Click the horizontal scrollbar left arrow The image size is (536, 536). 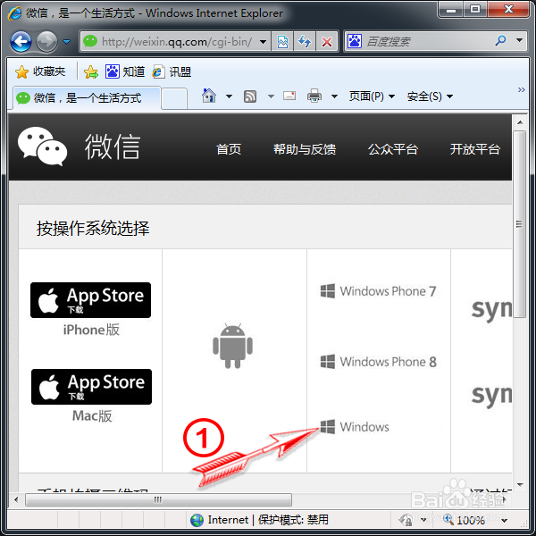(16, 499)
